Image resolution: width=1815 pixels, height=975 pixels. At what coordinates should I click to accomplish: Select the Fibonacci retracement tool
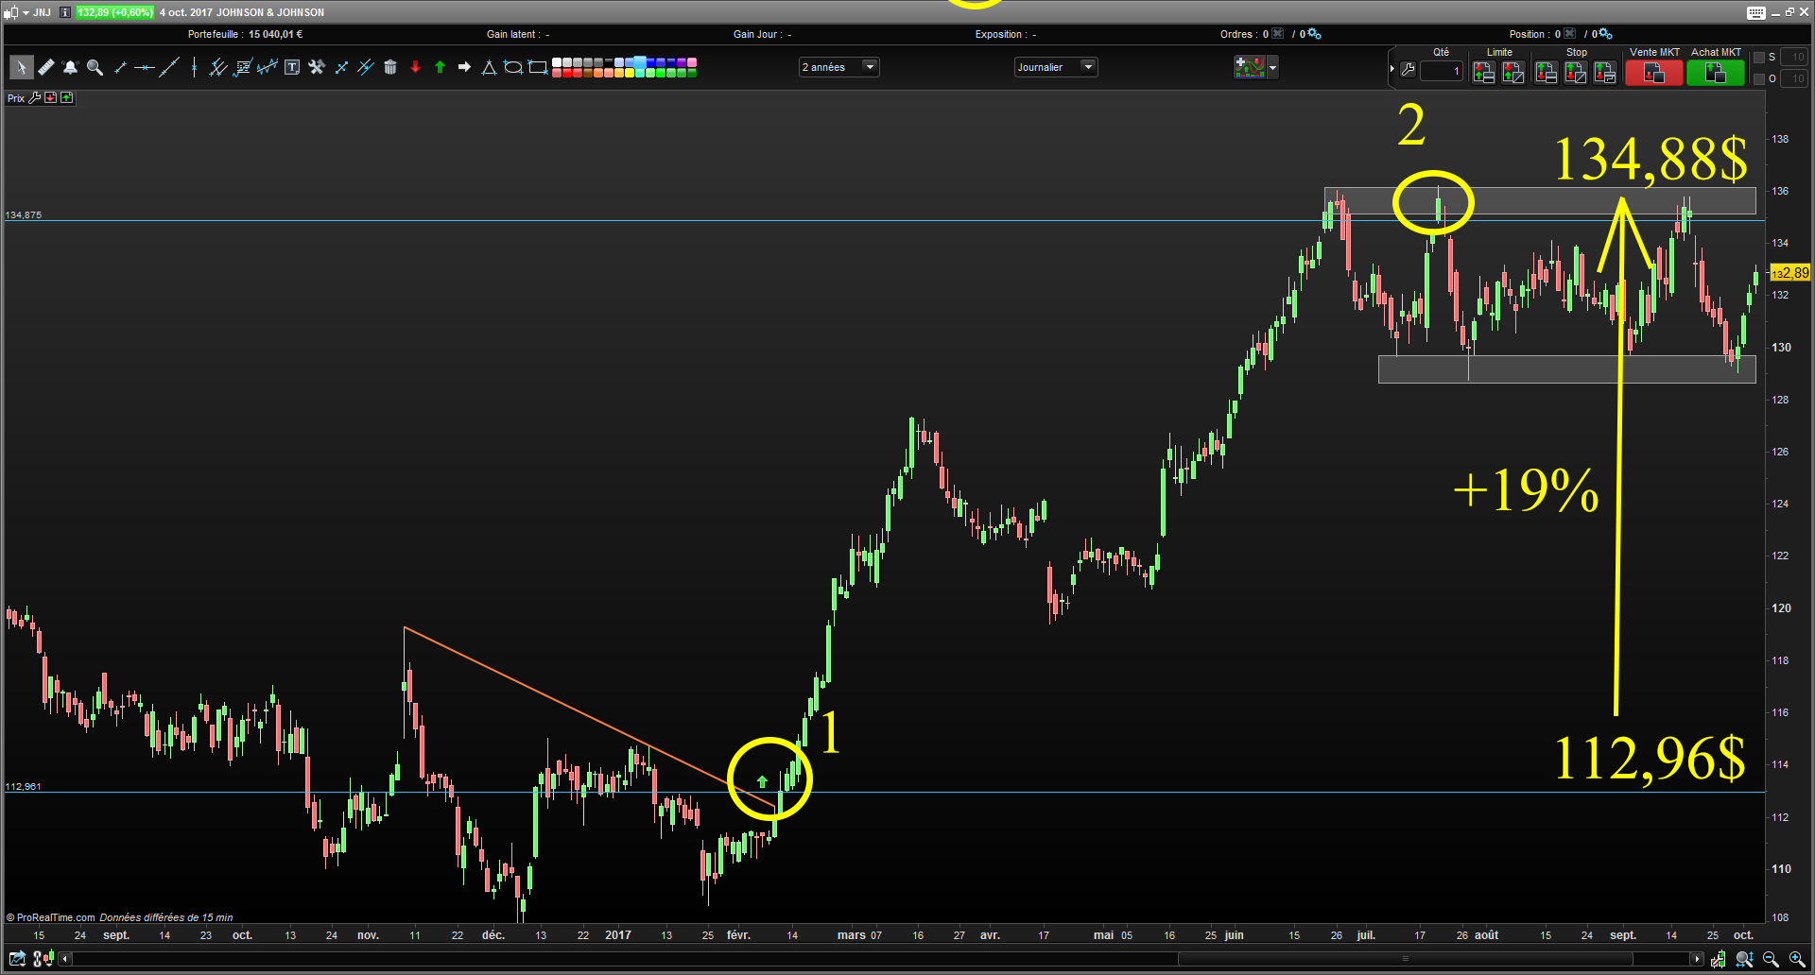click(243, 67)
